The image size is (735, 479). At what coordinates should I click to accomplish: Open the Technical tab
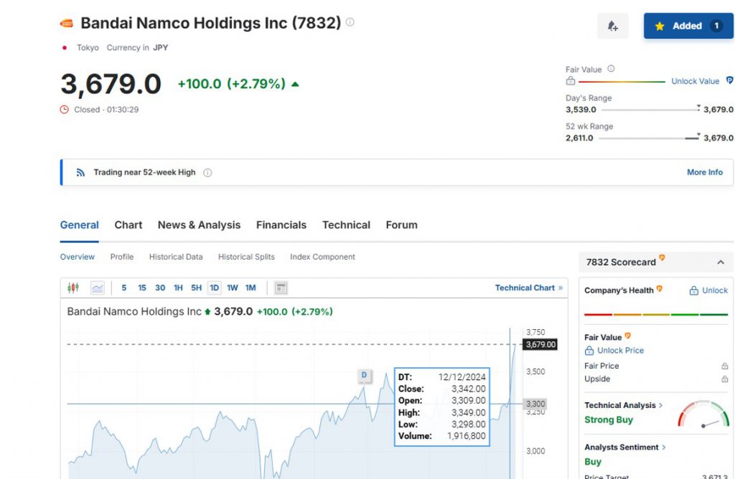tap(347, 225)
